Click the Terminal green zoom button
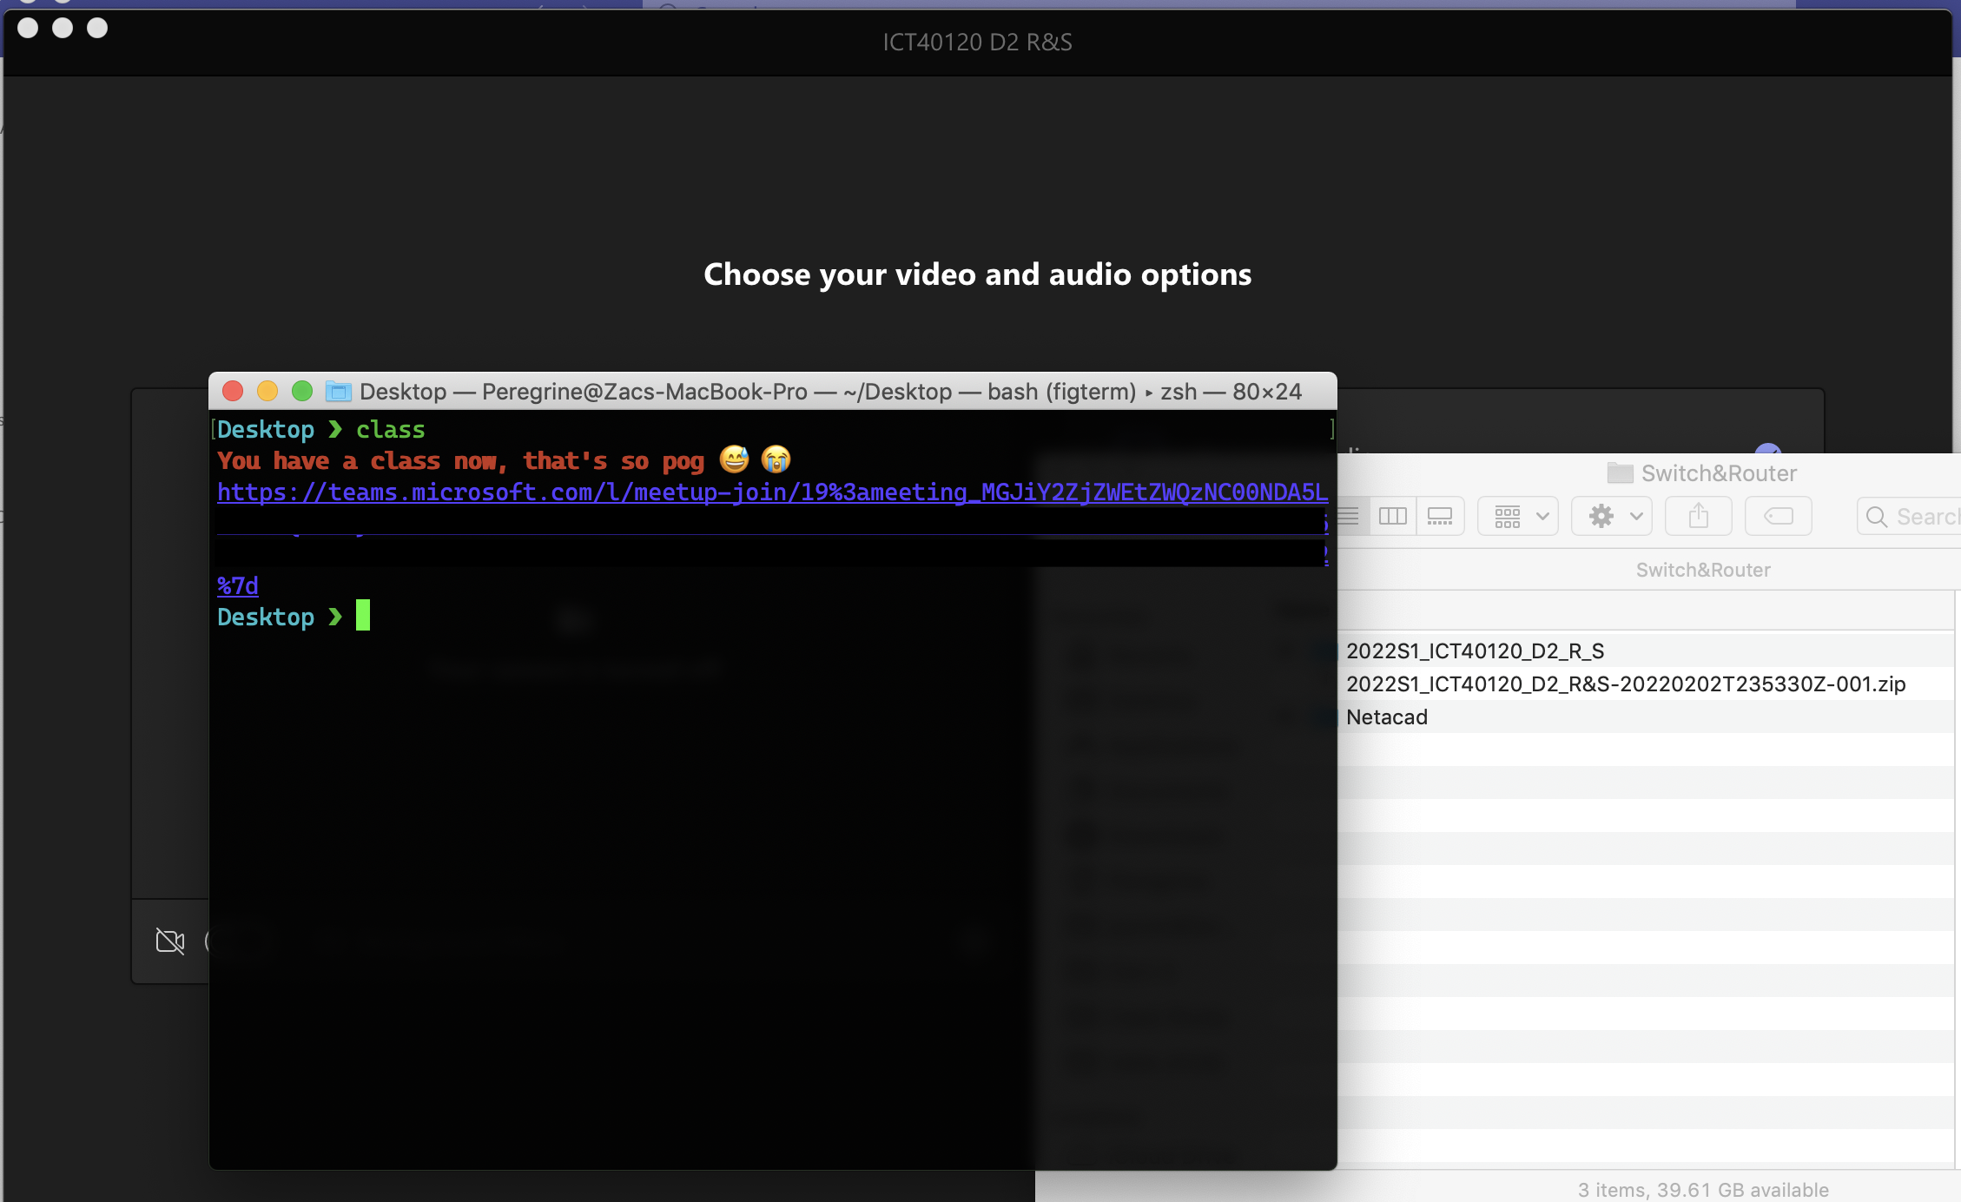Image resolution: width=1961 pixels, height=1202 pixels. coord(302,392)
